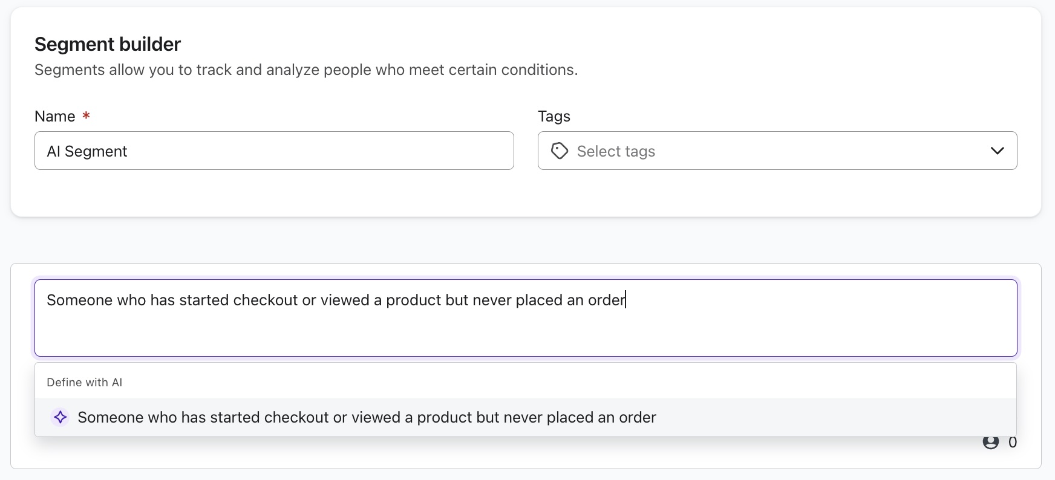Focus the Name field containing AI Segment
This screenshot has height=480, width=1055.
pyautogui.click(x=273, y=151)
